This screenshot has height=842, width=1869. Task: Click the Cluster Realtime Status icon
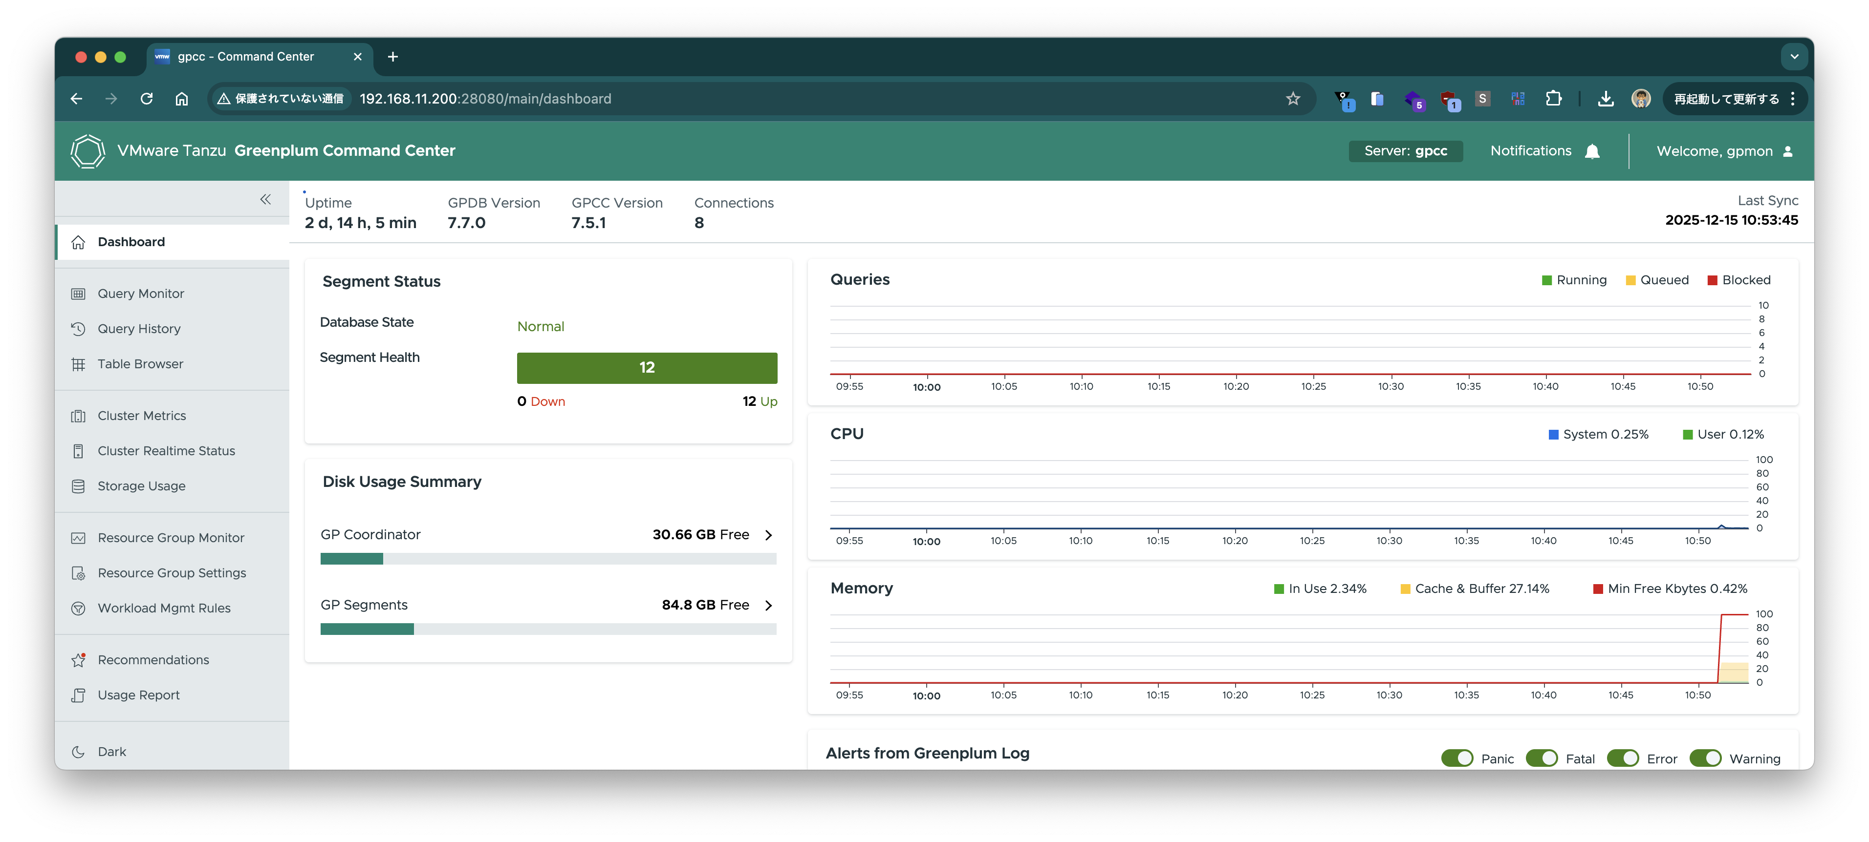(x=78, y=451)
